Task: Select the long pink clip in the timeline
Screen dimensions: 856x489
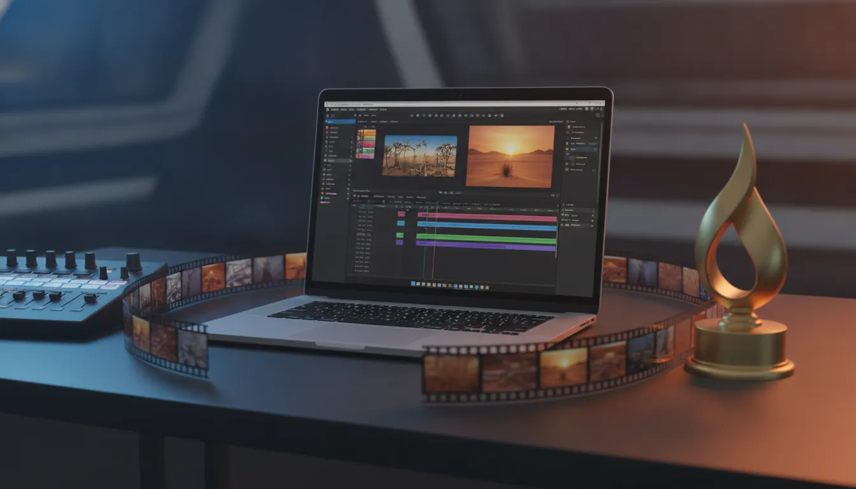Action: (x=487, y=216)
